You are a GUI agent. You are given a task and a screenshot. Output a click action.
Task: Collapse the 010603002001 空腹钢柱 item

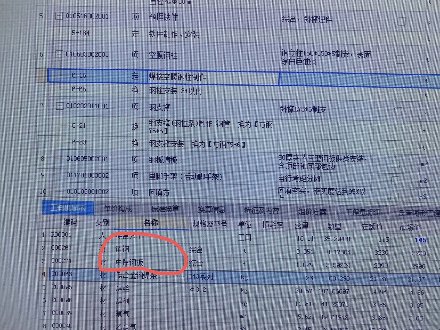[59, 54]
